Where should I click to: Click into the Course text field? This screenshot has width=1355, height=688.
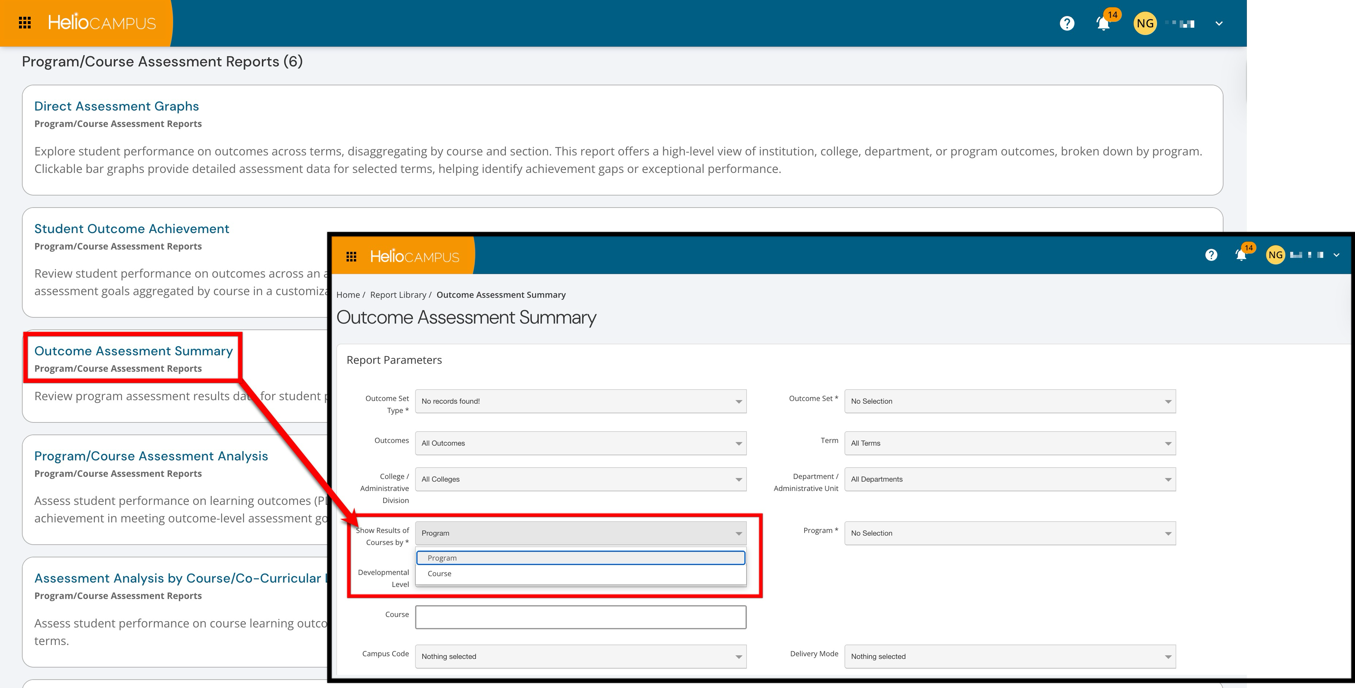581,617
